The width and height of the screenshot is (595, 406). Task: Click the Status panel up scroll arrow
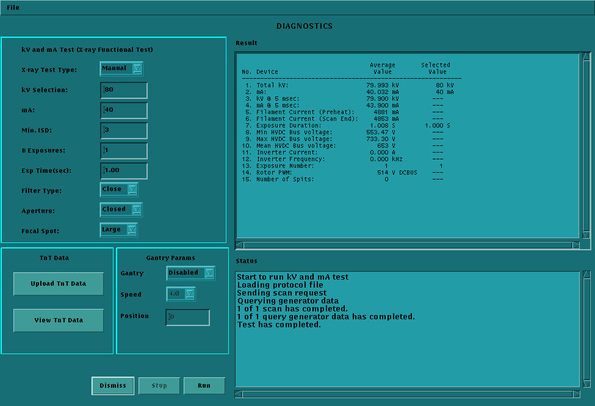[x=586, y=275]
